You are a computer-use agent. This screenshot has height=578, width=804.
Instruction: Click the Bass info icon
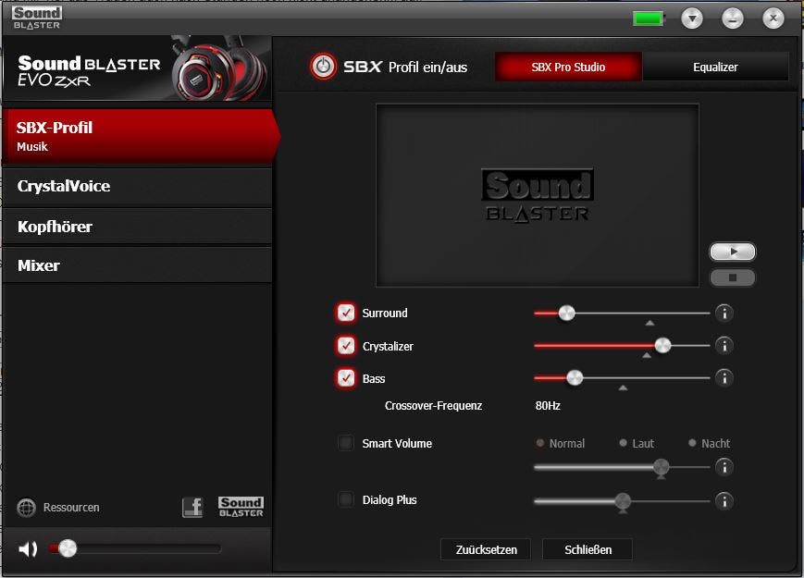724,378
